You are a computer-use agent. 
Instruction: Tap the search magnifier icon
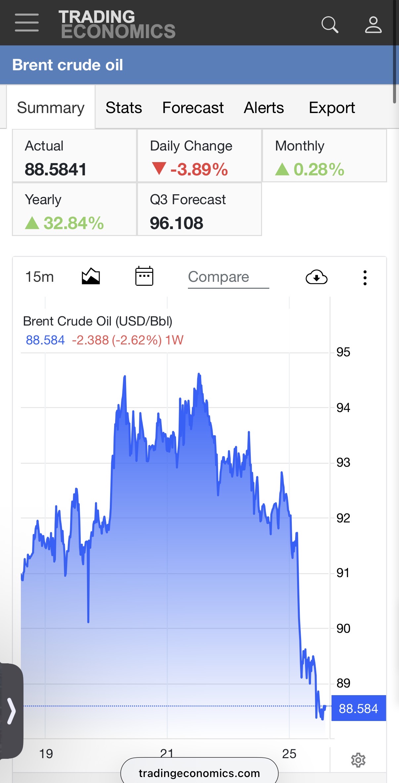coord(330,25)
